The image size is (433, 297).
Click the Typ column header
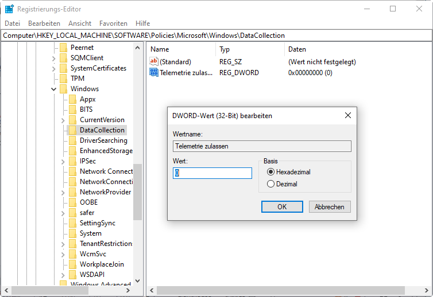[250, 49]
